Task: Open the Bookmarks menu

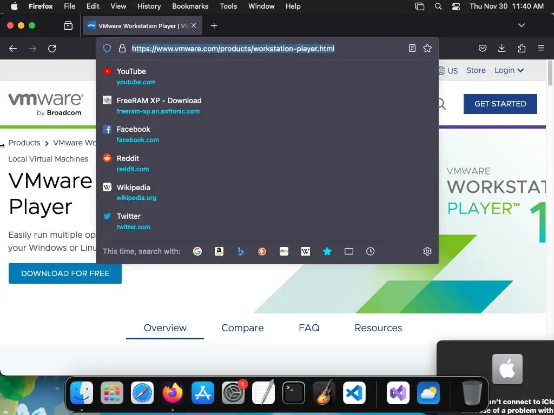Action: tap(190, 6)
